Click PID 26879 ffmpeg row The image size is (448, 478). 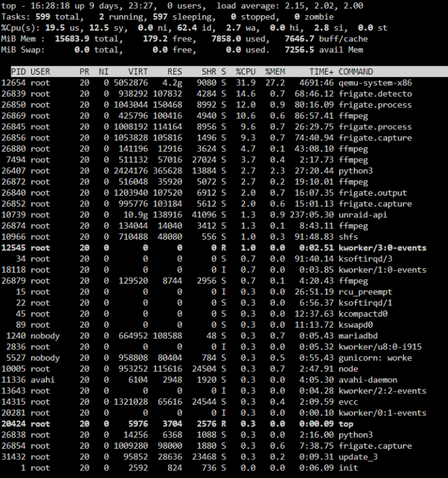(224, 281)
